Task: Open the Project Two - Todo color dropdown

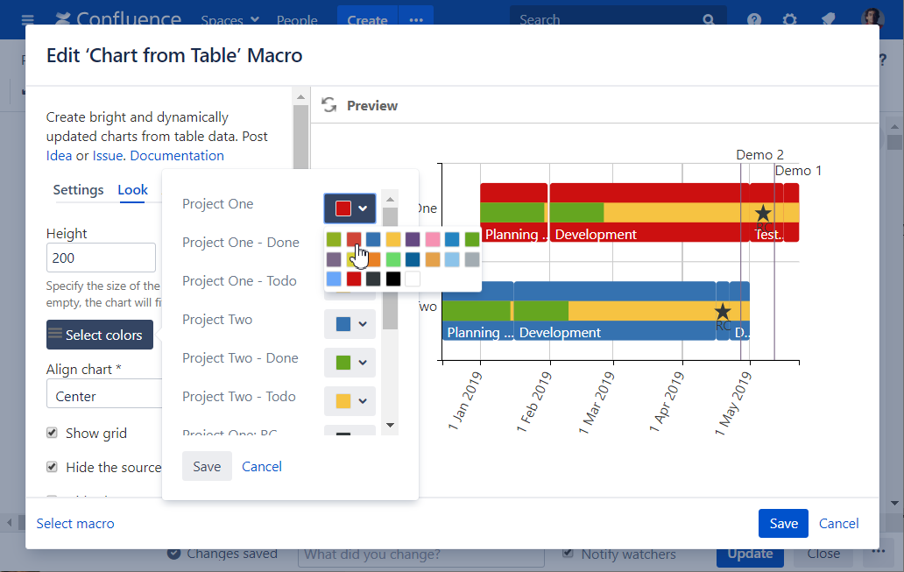Action: [x=350, y=400]
